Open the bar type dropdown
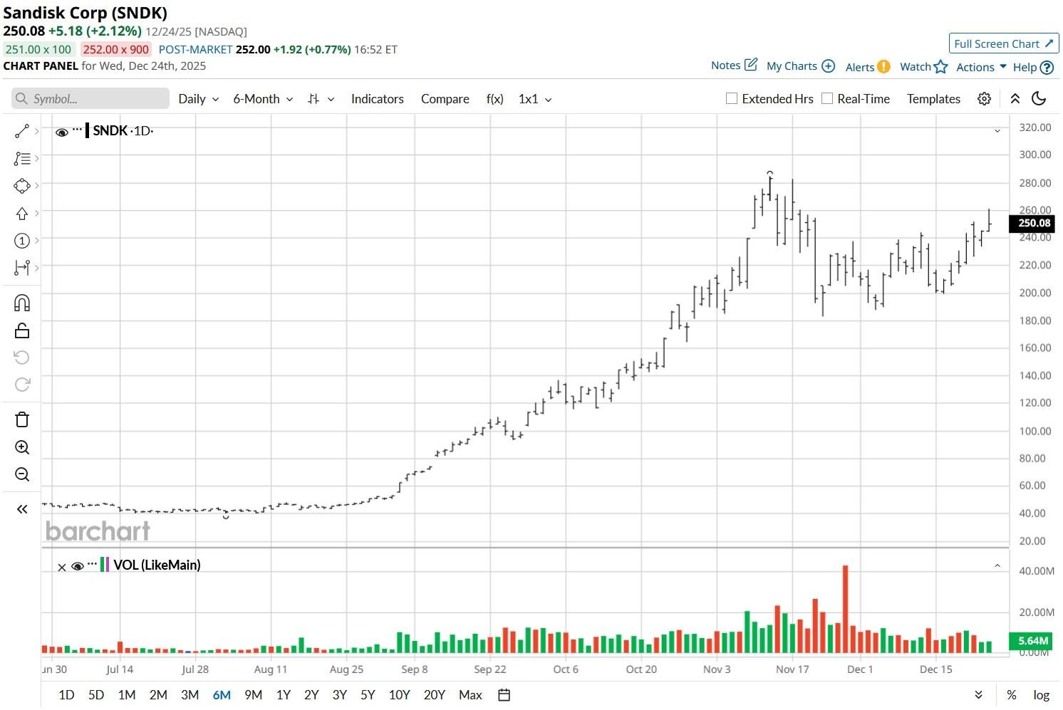This screenshot has height=710, width=1063. coord(321,99)
